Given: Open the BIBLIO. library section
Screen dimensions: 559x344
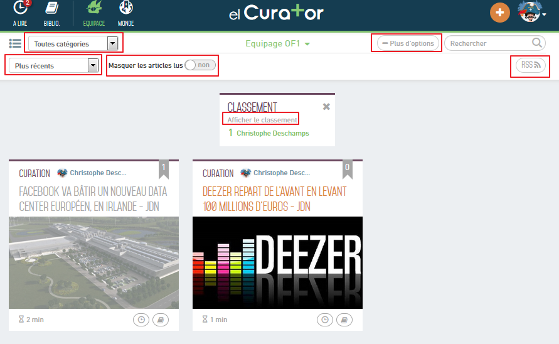Looking at the screenshot, I should pos(51,14).
